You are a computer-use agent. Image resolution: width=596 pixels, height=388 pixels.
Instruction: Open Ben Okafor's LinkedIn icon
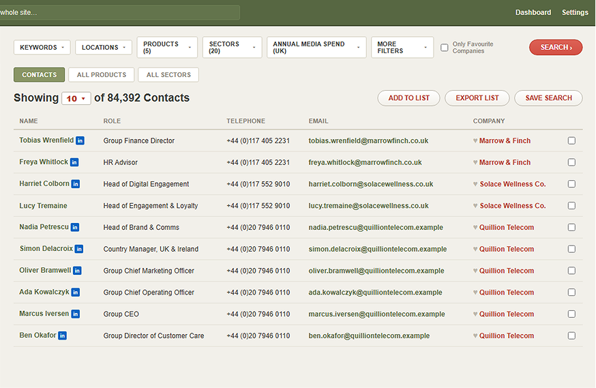pos(62,335)
